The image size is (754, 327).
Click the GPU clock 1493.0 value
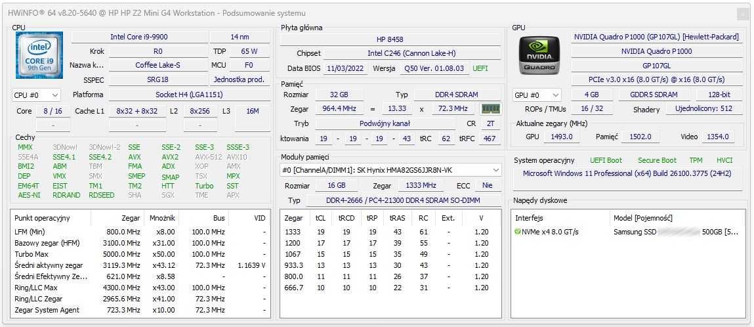(560, 137)
